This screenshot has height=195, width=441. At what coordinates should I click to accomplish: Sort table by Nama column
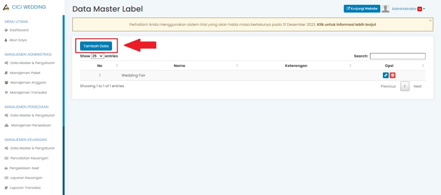coord(180,66)
